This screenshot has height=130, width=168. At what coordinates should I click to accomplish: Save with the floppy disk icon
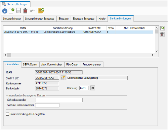click(x=18, y=11)
